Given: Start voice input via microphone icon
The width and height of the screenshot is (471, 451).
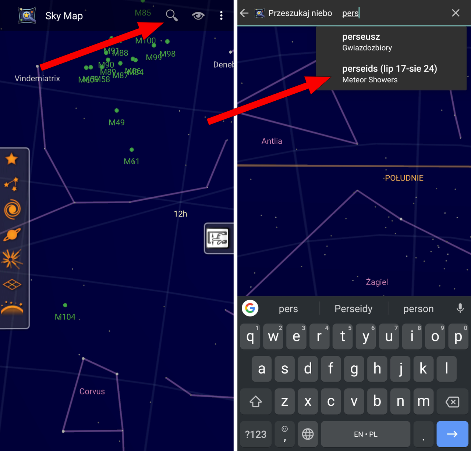Looking at the screenshot, I should pos(460,308).
